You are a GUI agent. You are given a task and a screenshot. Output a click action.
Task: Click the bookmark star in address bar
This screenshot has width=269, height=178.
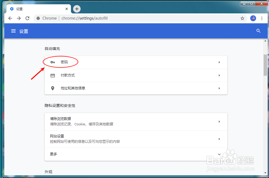[x=242, y=18]
